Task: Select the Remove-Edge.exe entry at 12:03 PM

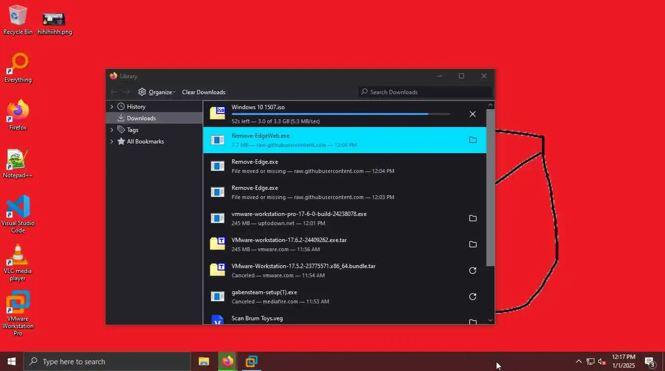Action: [345, 192]
